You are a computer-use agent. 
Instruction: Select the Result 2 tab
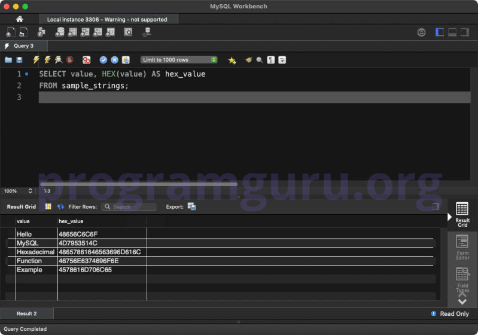point(27,313)
